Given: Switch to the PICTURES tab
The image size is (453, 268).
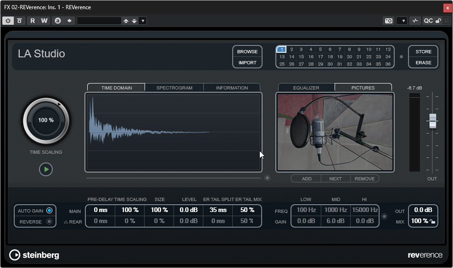Looking at the screenshot, I should pos(363,88).
